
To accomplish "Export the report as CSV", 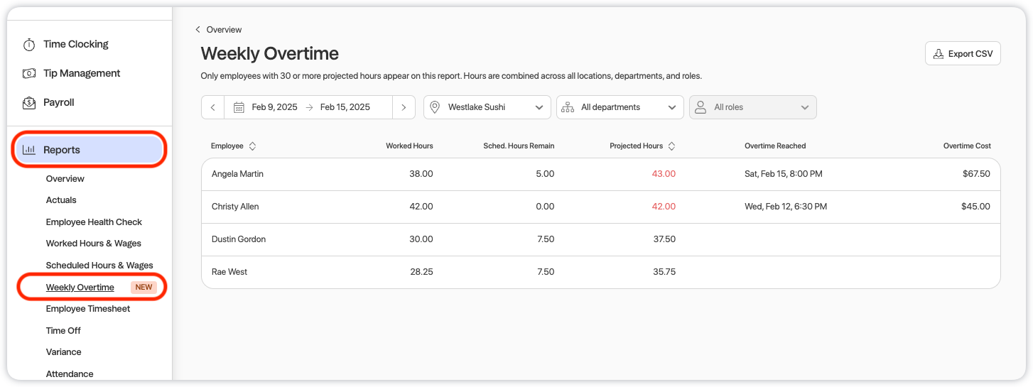I will [x=963, y=53].
